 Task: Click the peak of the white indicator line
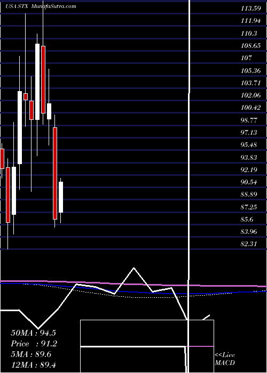(x=133, y=268)
